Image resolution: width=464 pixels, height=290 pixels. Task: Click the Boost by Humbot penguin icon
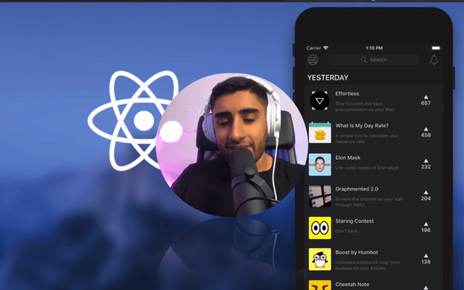320,260
